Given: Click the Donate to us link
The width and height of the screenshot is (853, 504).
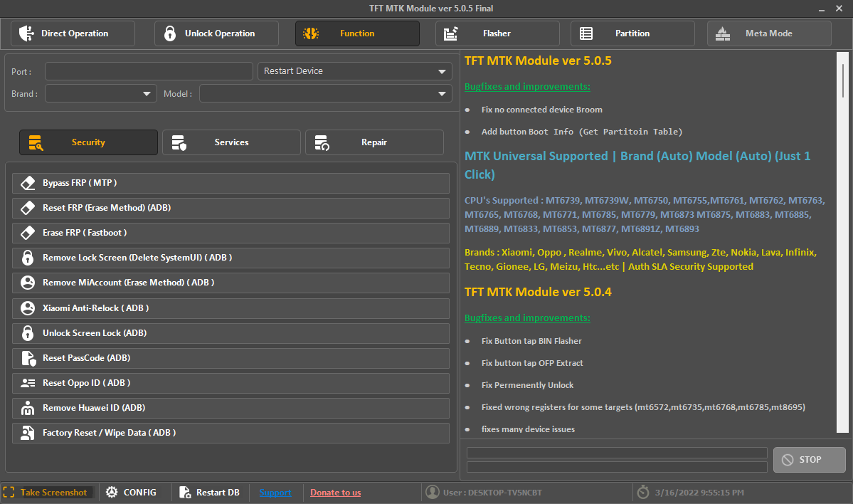Looking at the screenshot, I should 335,492.
